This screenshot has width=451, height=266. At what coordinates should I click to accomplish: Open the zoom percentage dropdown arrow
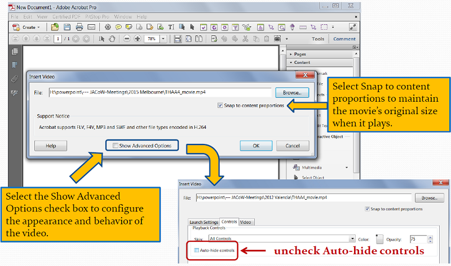163,39
